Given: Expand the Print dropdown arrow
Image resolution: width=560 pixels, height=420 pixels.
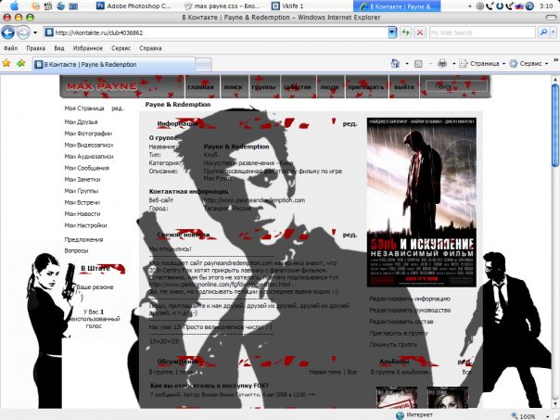Looking at the screenshot, I should click(454, 64).
